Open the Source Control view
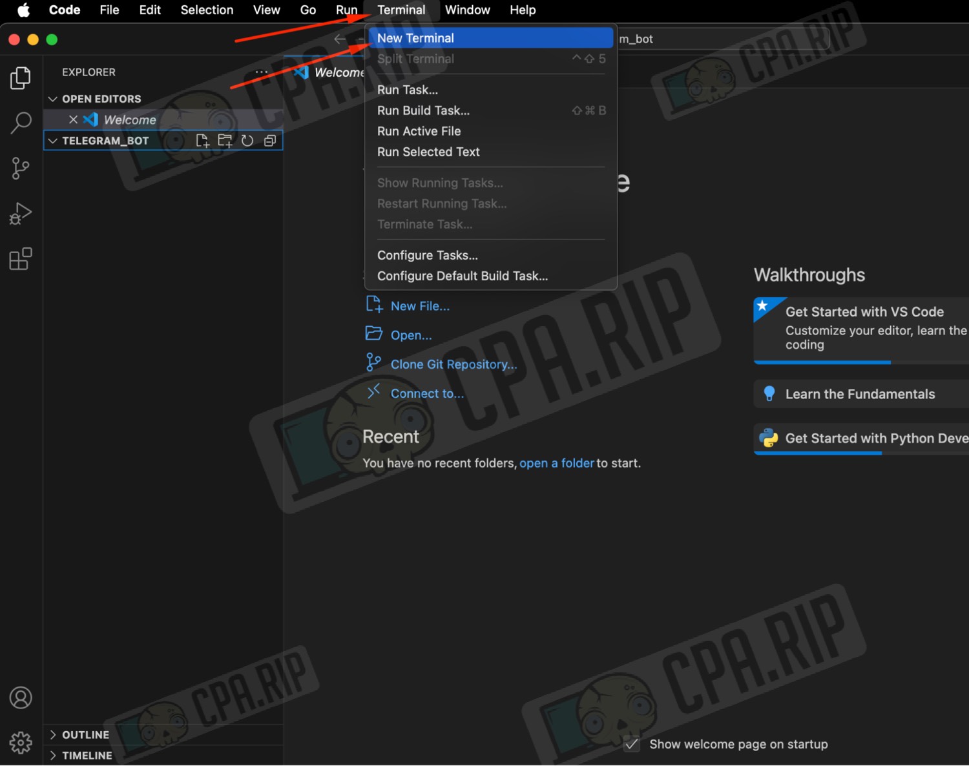Image resolution: width=969 pixels, height=766 pixels. [21, 168]
